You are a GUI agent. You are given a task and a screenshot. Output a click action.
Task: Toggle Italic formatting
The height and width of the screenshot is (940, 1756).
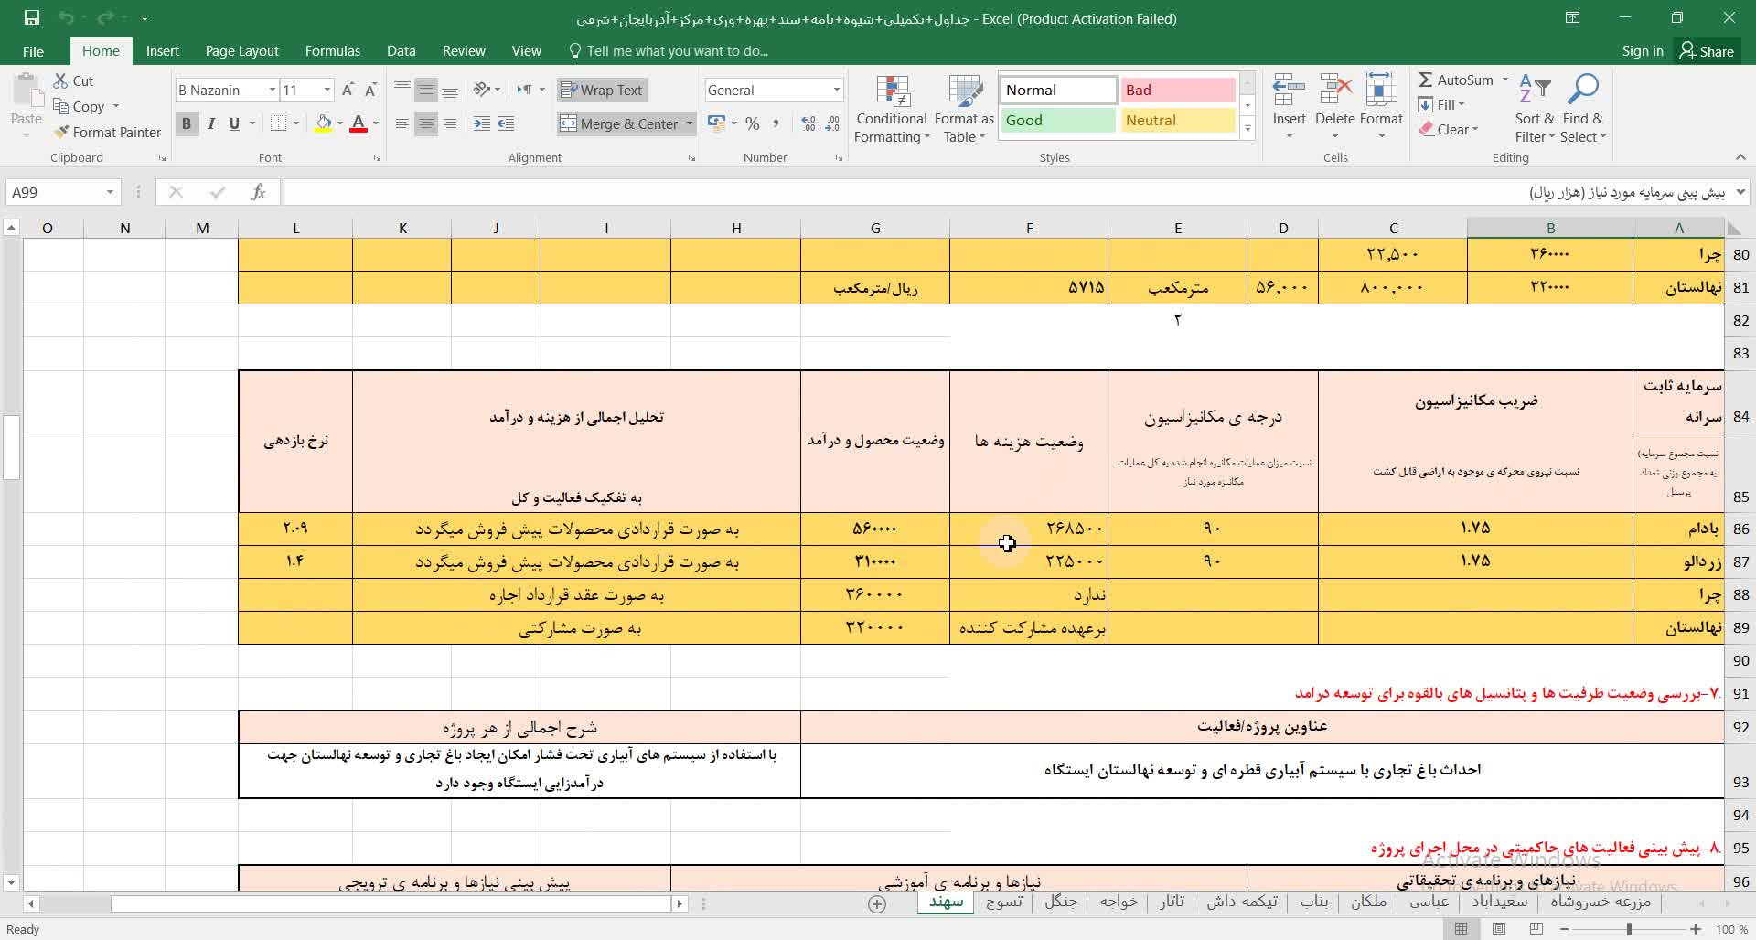210,123
